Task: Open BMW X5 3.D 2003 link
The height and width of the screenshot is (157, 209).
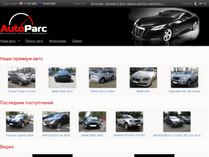Action: [x=103, y=91]
